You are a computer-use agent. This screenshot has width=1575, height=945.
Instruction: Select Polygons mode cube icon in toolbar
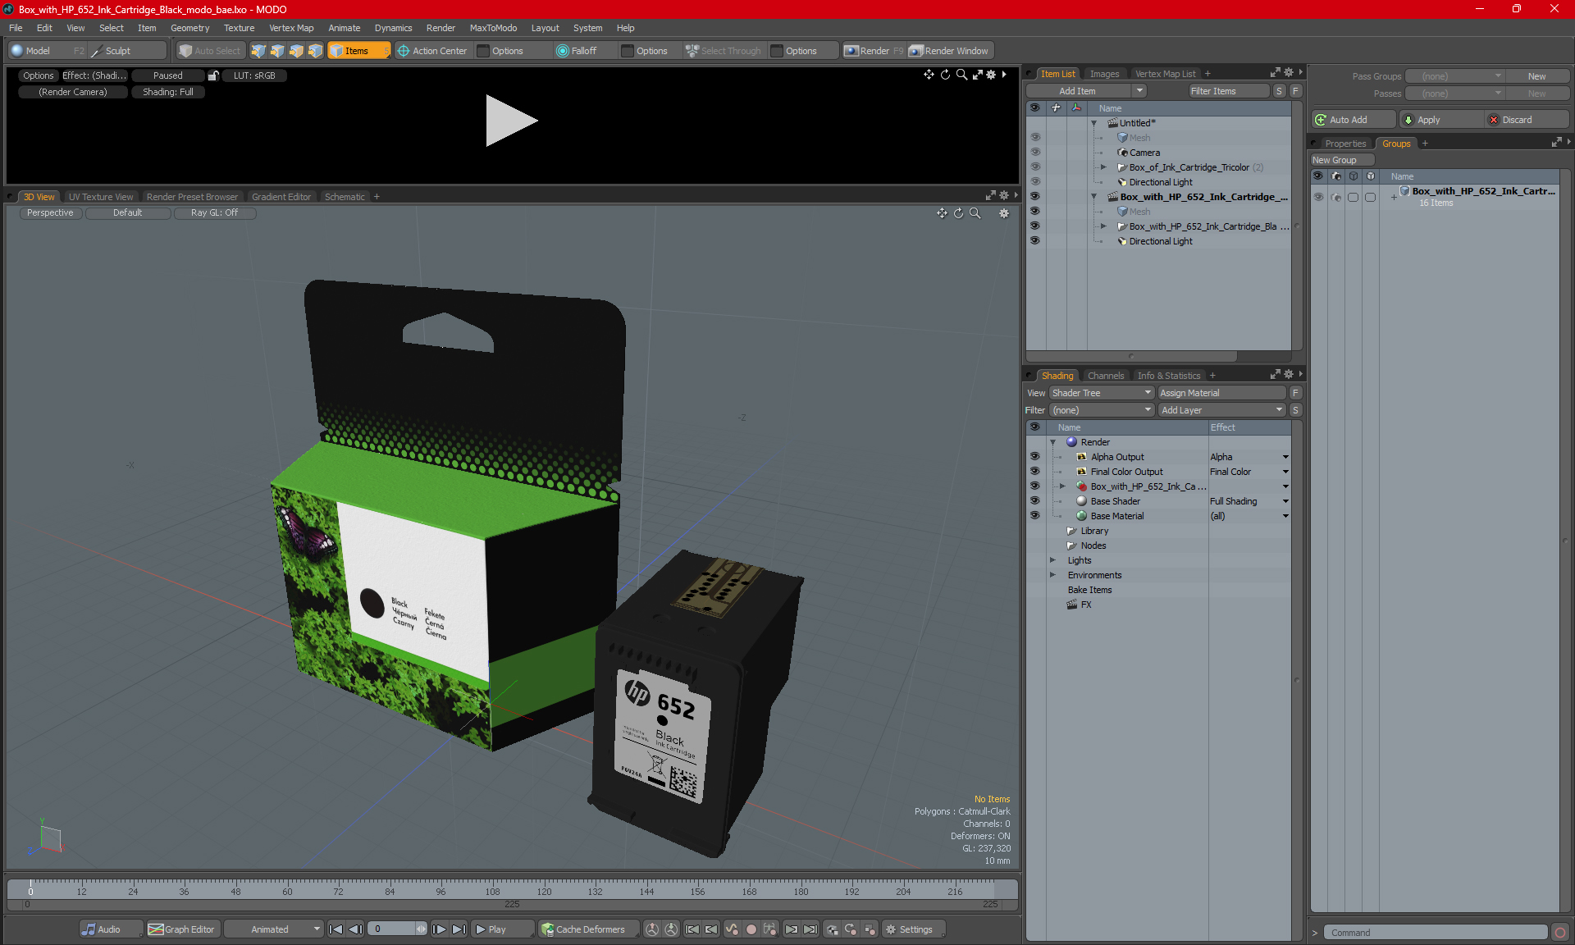click(x=296, y=51)
